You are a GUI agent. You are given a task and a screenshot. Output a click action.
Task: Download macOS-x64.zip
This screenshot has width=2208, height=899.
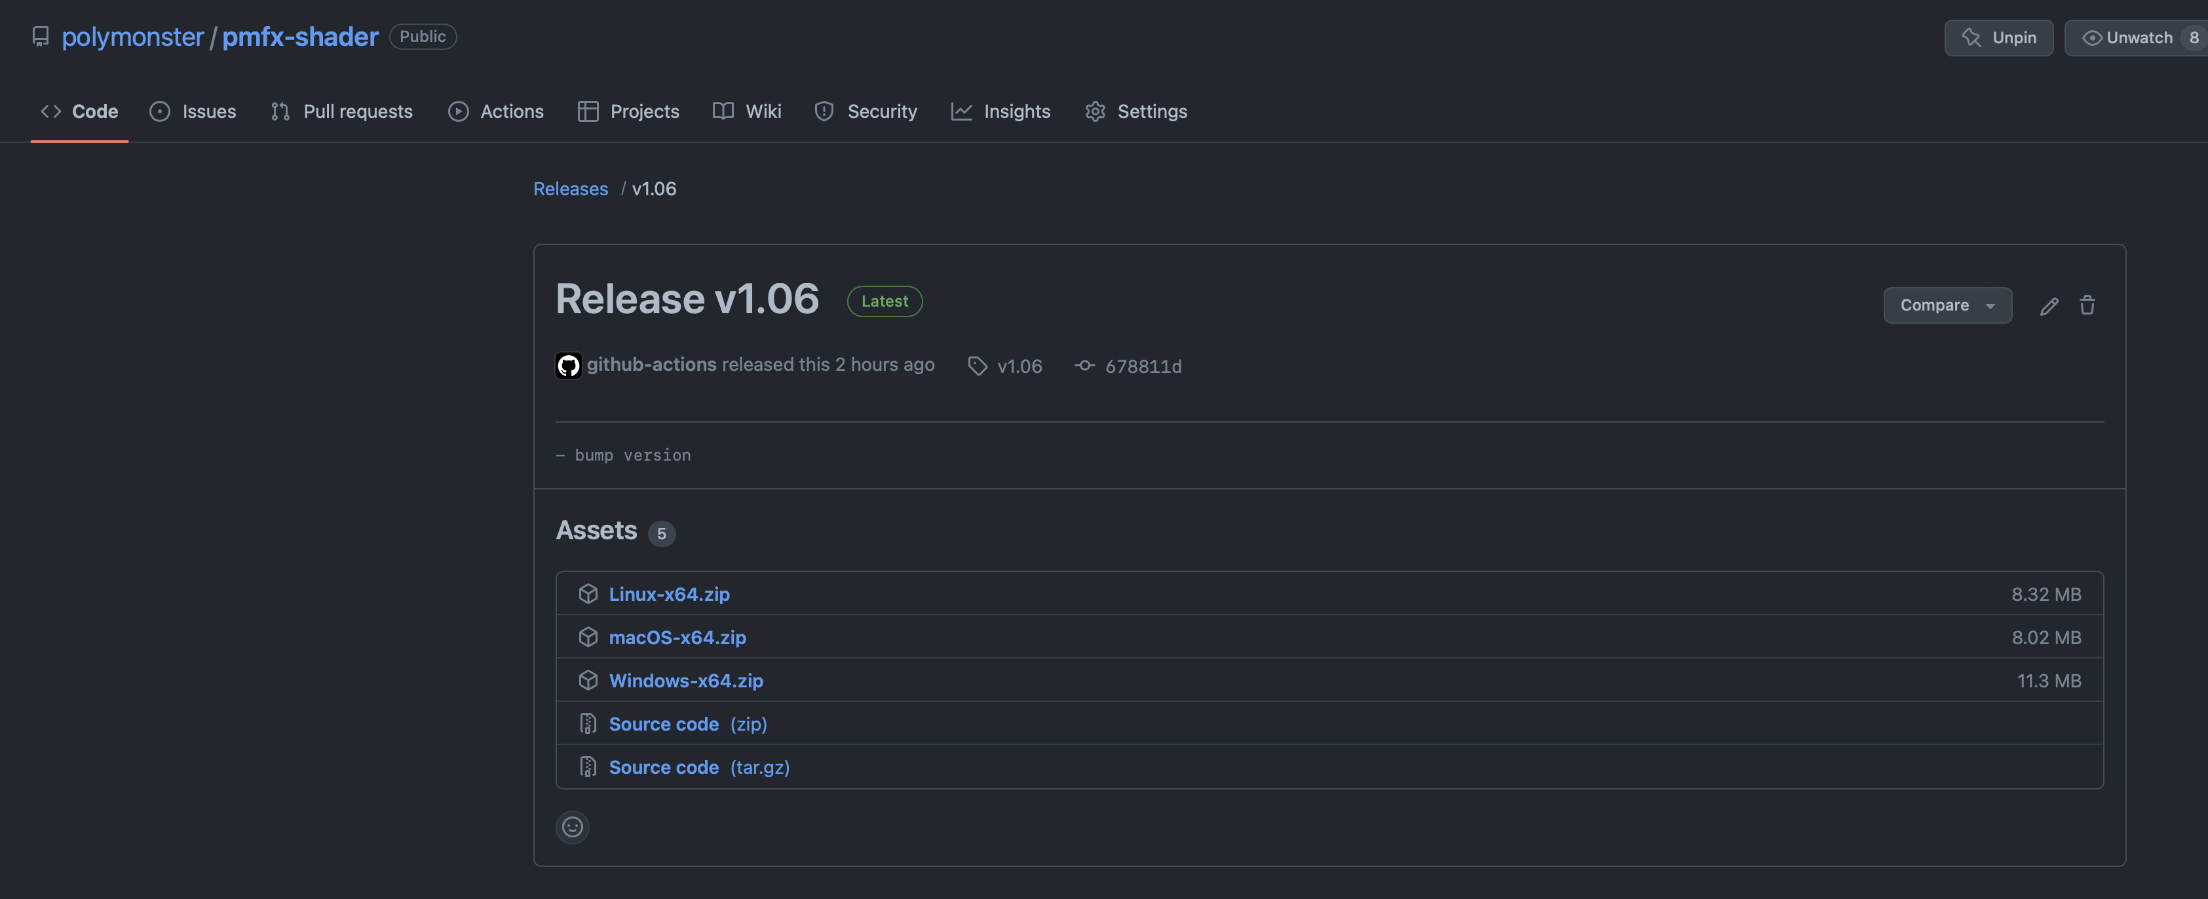677,638
